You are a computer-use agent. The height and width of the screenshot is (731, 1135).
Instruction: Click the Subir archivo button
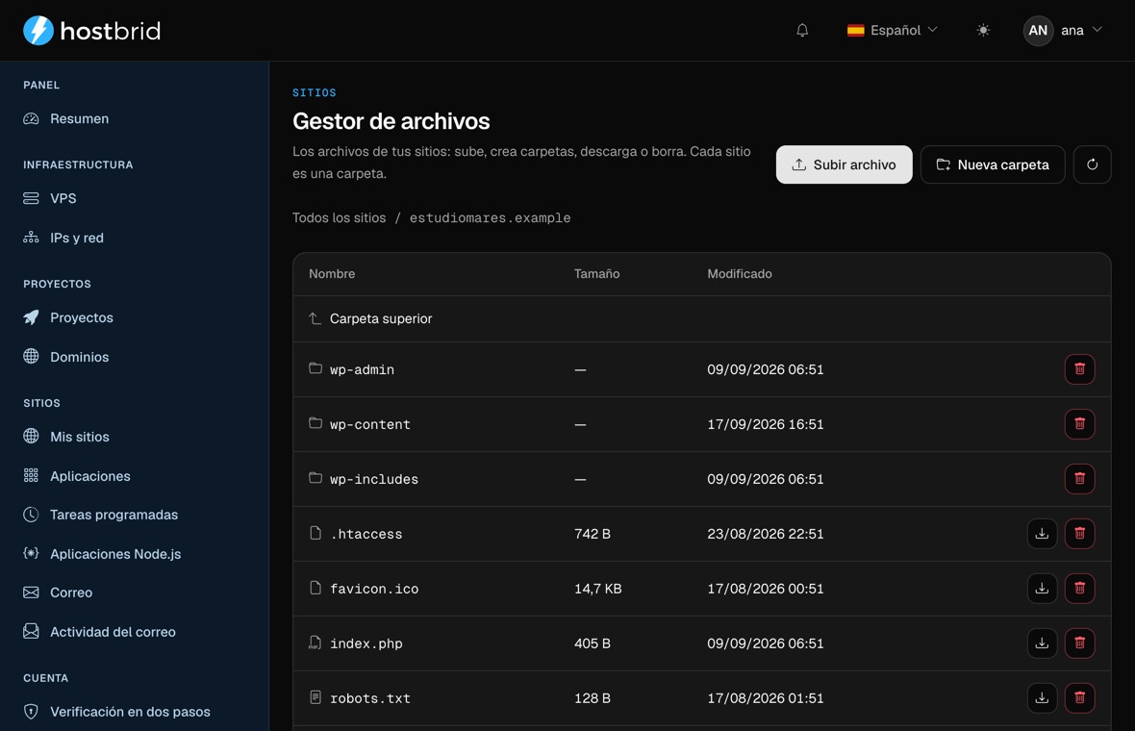[x=844, y=164]
